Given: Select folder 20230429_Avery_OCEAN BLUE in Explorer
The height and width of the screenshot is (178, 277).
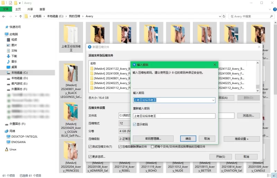Looking at the screenshot, I should point(71,119).
